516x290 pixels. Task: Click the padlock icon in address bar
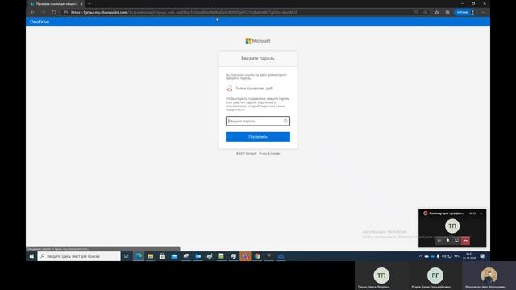(x=66, y=13)
